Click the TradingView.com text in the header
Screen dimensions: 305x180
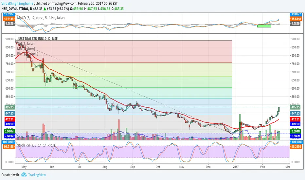pyautogui.click(x=64, y=3)
